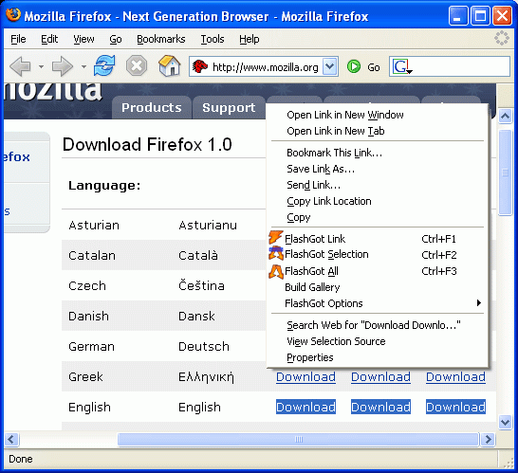Image resolution: width=518 pixels, height=473 pixels.
Task: Click second Download link in English row
Action: click(x=380, y=407)
